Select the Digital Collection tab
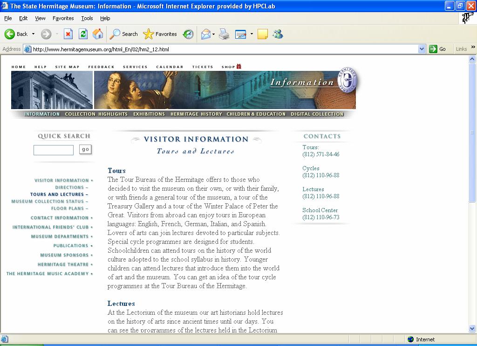The width and height of the screenshot is (477, 346). (x=317, y=114)
